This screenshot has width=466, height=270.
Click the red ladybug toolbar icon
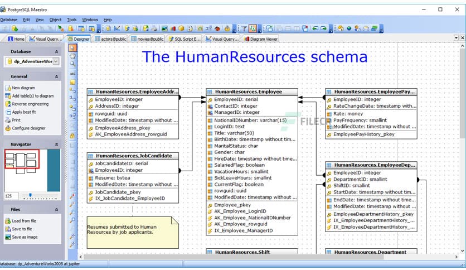coord(217,28)
